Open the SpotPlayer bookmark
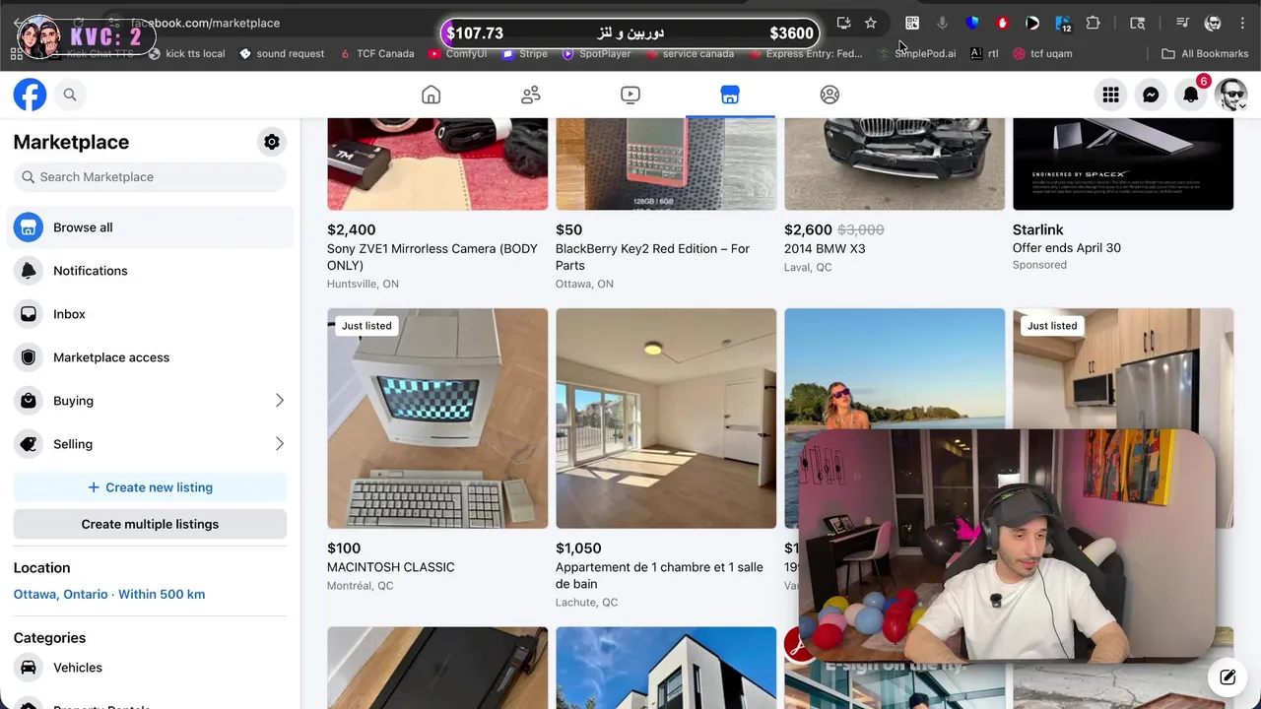 596,54
